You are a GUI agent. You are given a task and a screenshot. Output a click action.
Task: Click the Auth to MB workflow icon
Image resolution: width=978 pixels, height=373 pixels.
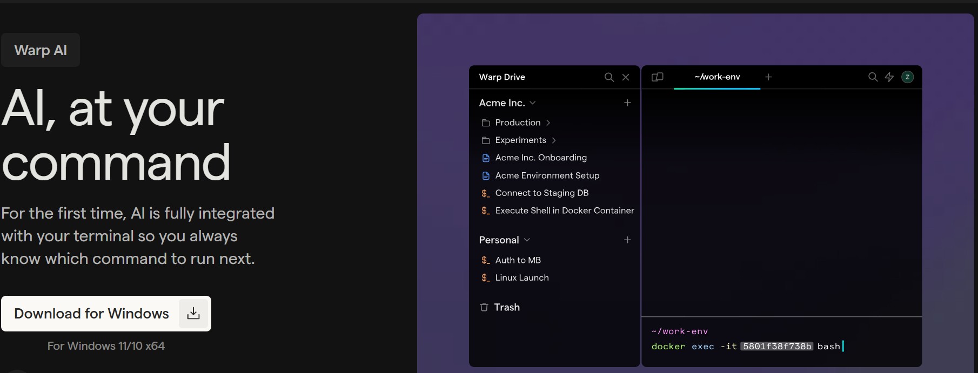pos(485,260)
